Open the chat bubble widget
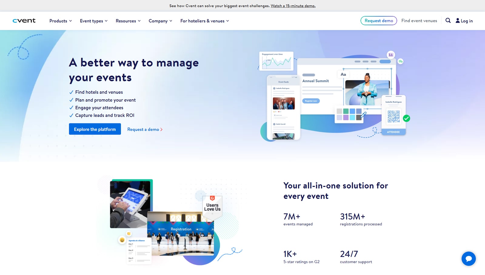This screenshot has width=485, height=275. click(469, 259)
